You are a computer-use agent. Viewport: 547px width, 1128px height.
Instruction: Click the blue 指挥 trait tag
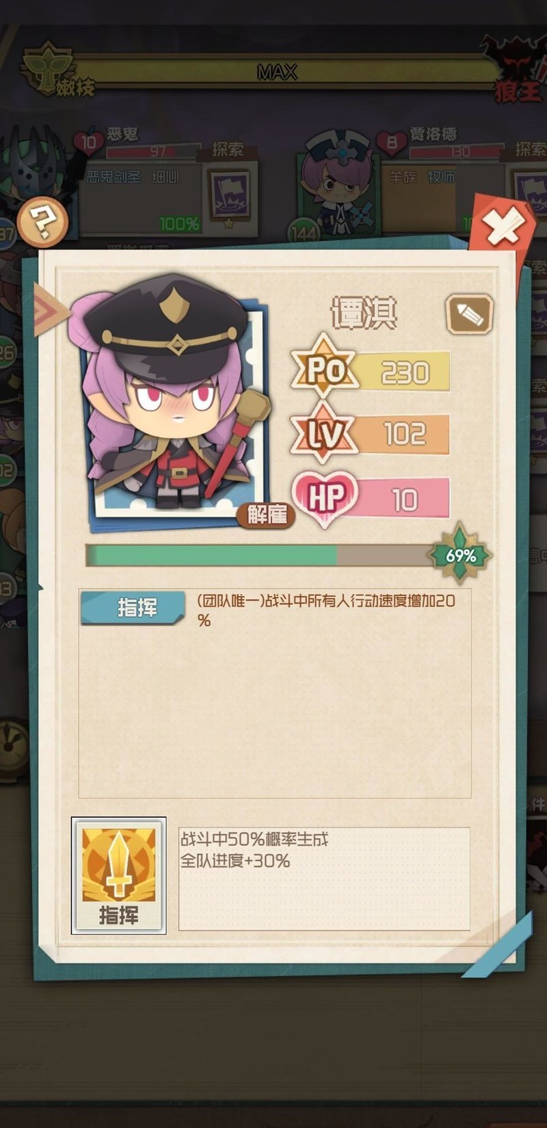133,607
